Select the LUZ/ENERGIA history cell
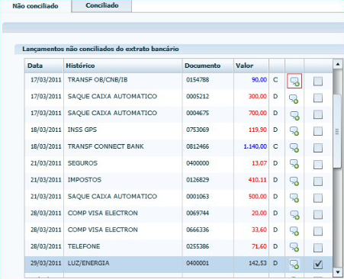Viewport: 344px width, 279px height. click(88, 263)
